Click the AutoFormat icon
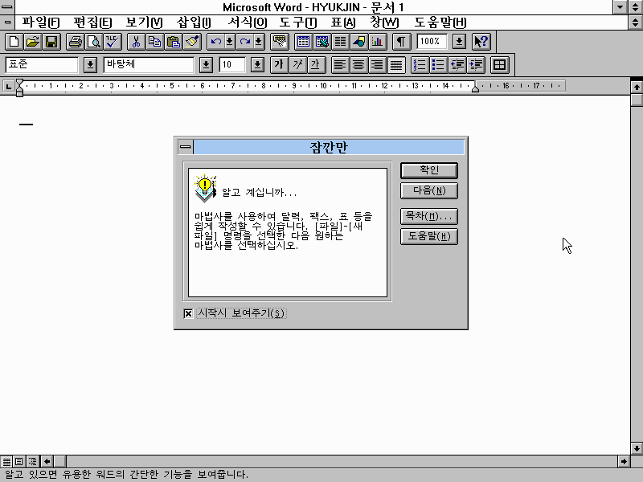Image resolution: width=643 pixels, height=482 pixels. 280,42
